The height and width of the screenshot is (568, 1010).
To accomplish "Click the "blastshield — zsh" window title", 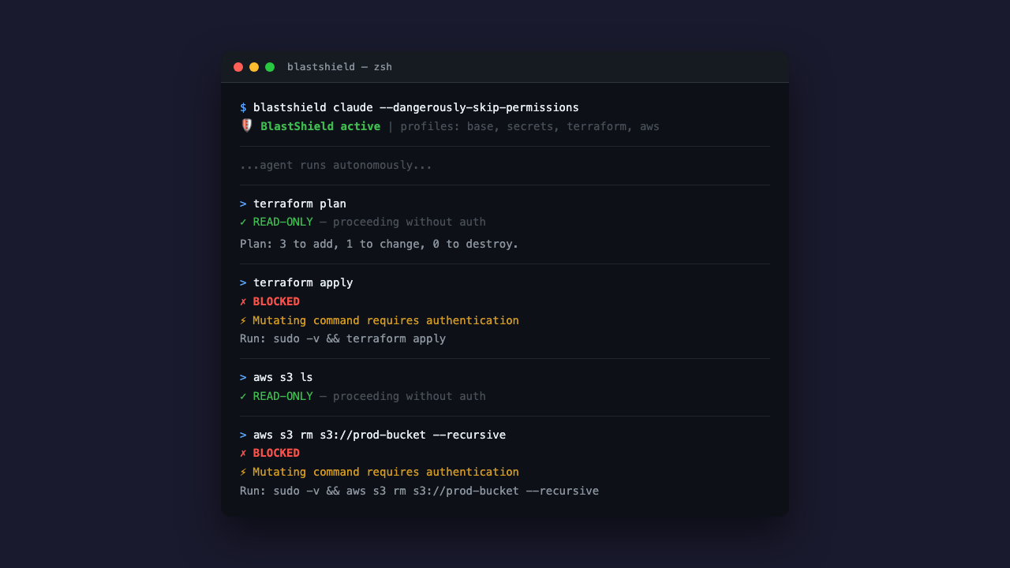I will click(339, 67).
